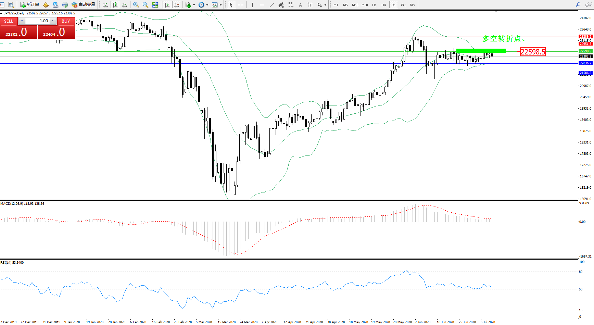Screen dimensions: 594x325
Task: Select the crosshair tool
Action: coord(241,5)
